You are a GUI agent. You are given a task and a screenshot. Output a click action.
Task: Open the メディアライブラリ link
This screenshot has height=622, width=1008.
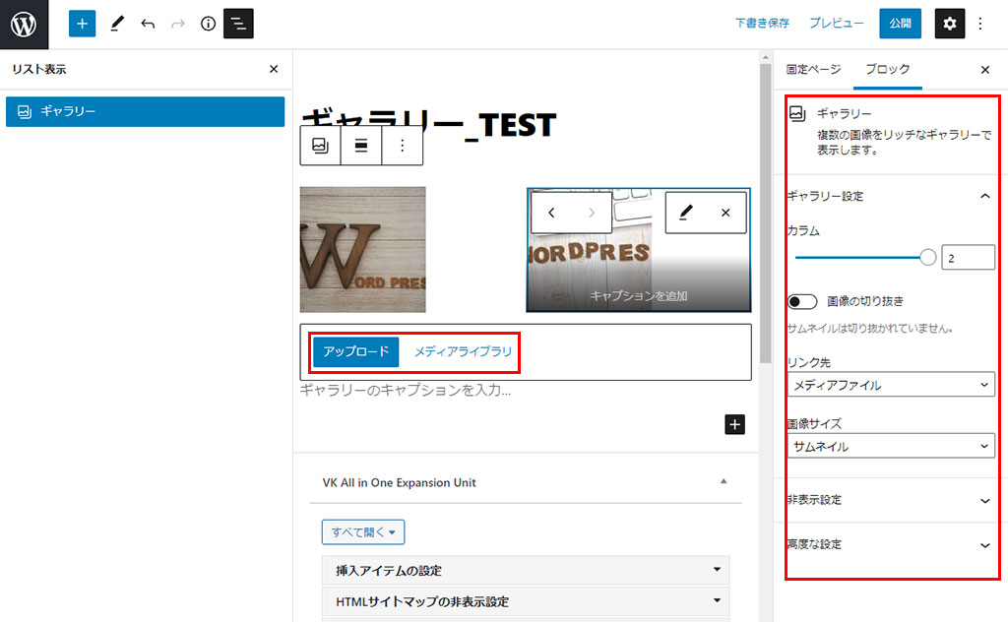462,352
